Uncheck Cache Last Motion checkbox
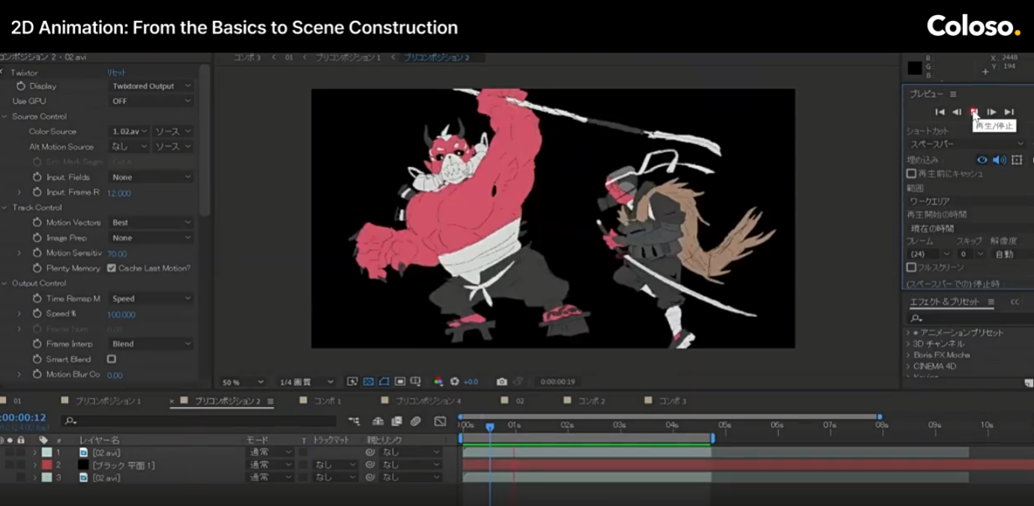Screen dimensions: 1034x506 coord(112,268)
